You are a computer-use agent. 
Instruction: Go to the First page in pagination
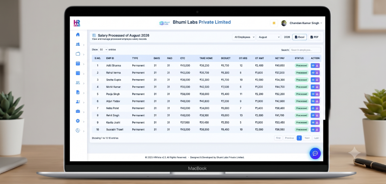278,138
